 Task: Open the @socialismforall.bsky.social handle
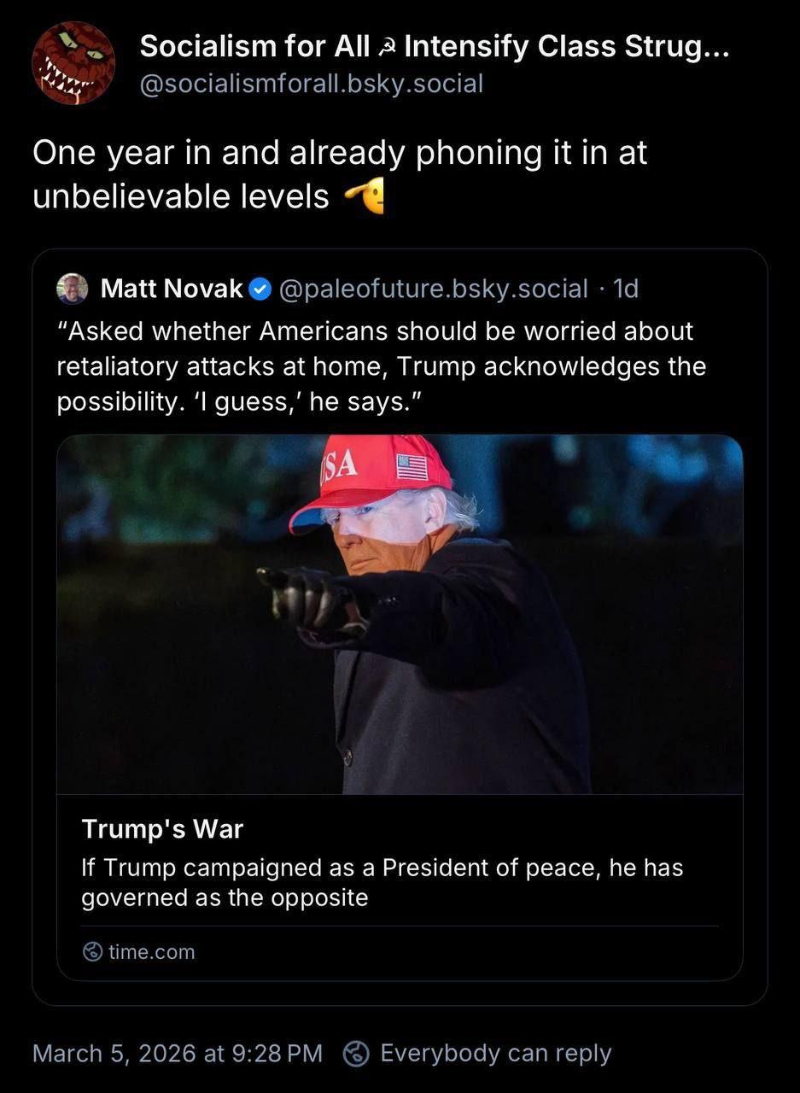click(x=312, y=84)
